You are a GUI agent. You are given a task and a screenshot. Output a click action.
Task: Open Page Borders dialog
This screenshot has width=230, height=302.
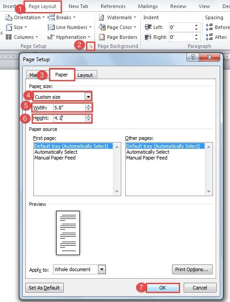click(x=118, y=37)
